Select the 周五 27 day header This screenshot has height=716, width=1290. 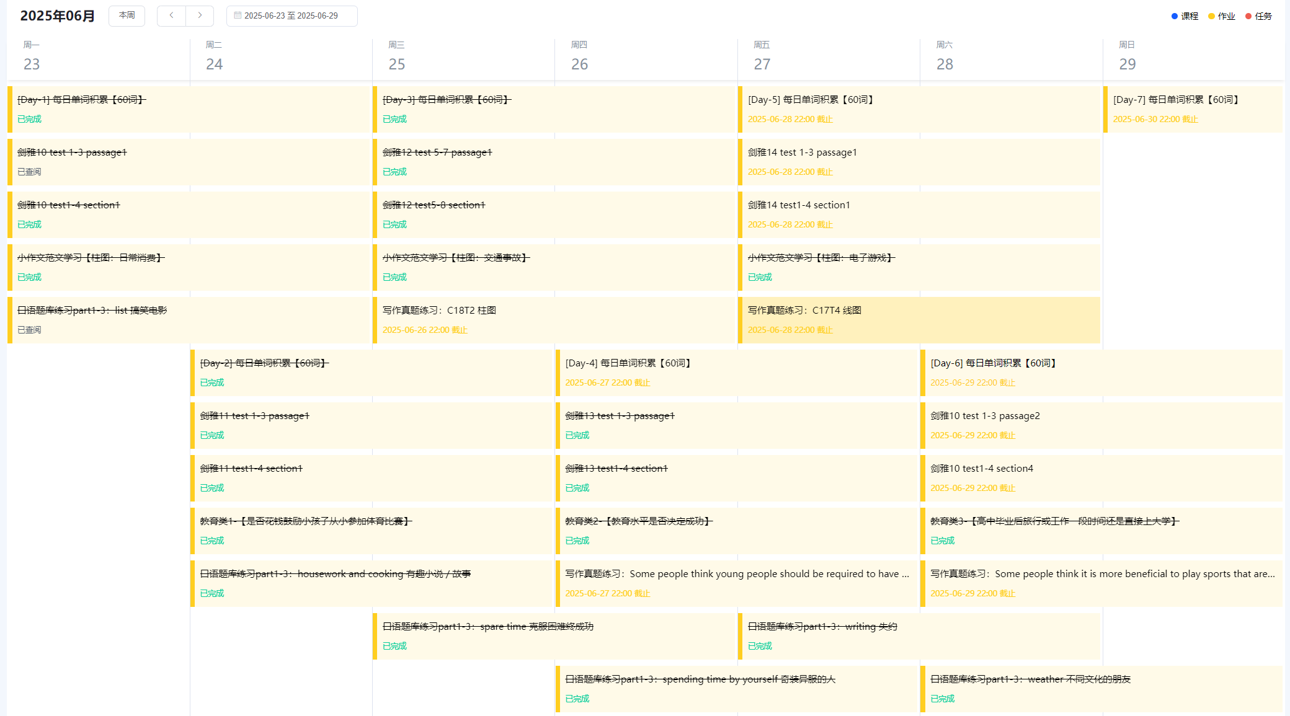coord(762,56)
